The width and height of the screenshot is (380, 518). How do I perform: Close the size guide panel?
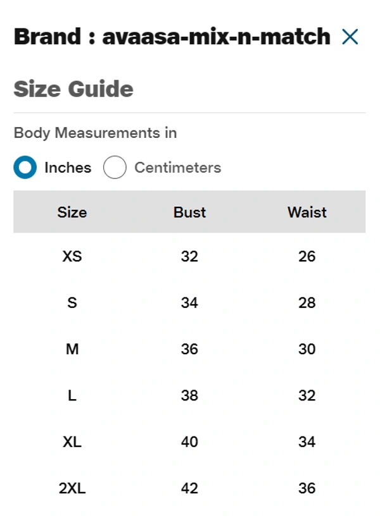coord(350,37)
